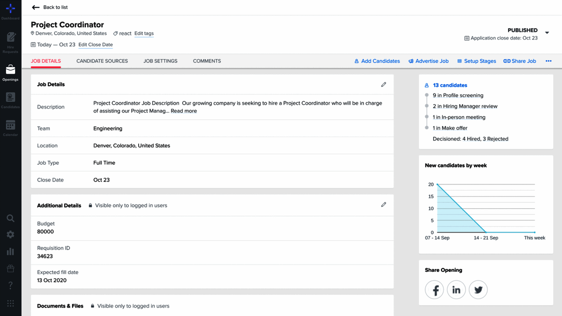Click the Edit Close Date link
Screen dimensions: 562x316
coord(96,45)
